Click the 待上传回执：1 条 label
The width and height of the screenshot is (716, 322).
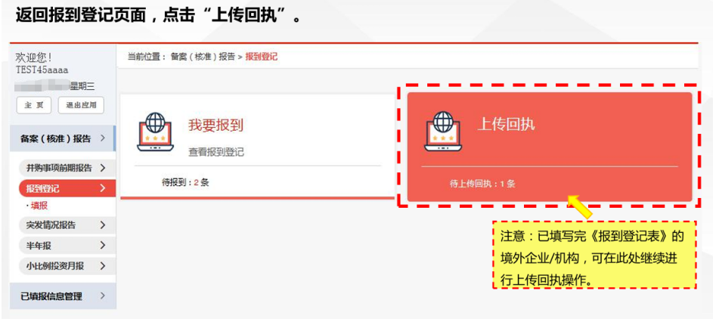coord(482,184)
